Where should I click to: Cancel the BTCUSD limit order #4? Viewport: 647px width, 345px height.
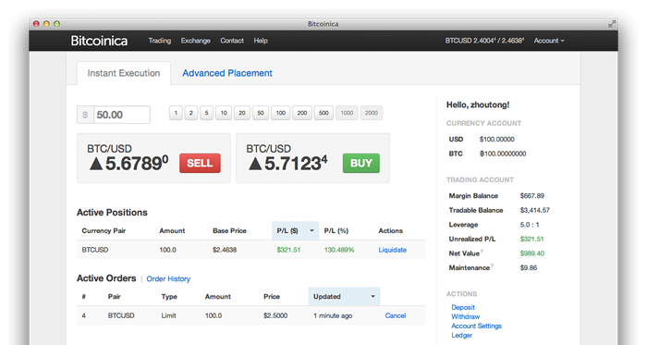[396, 315]
